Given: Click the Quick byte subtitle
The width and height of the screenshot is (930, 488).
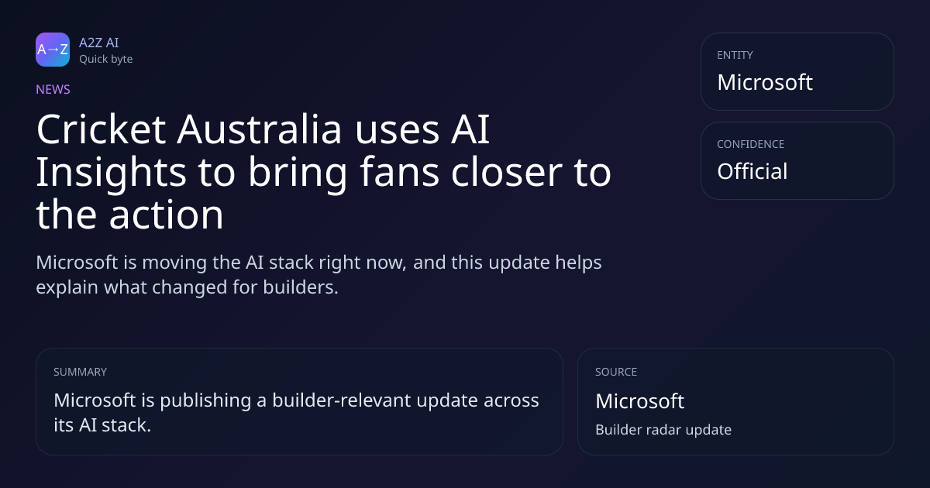Looking at the screenshot, I should (105, 59).
